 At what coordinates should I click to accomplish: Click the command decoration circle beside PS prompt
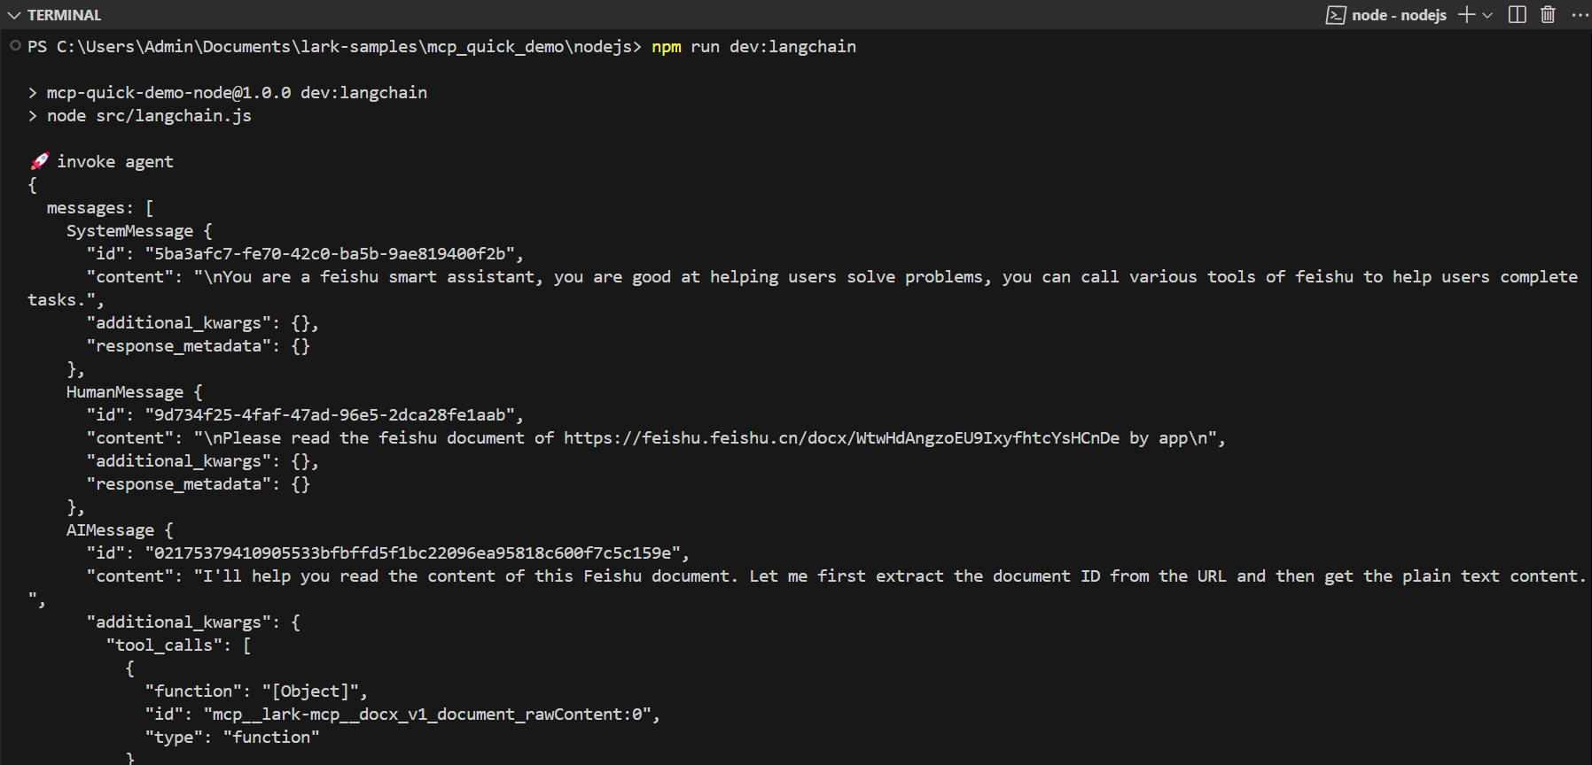pyautogui.click(x=15, y=45)
